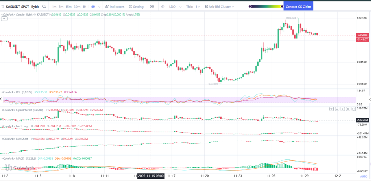Select the 1H timeframe
The width and height of the screenshot is (371, 181).
(x=84, y=7)
